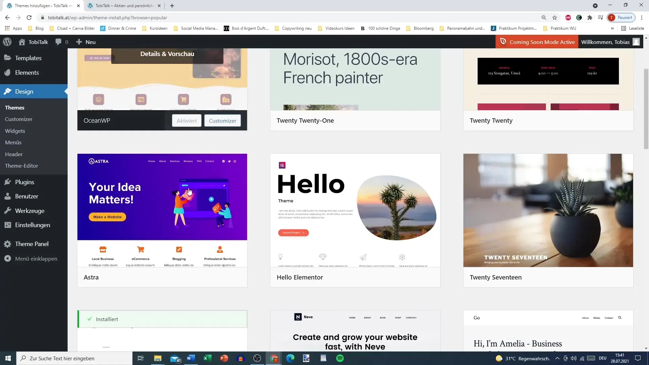This screenshot has width=649, height=365.
Task: Click the address bar URL
Action: 107,18
